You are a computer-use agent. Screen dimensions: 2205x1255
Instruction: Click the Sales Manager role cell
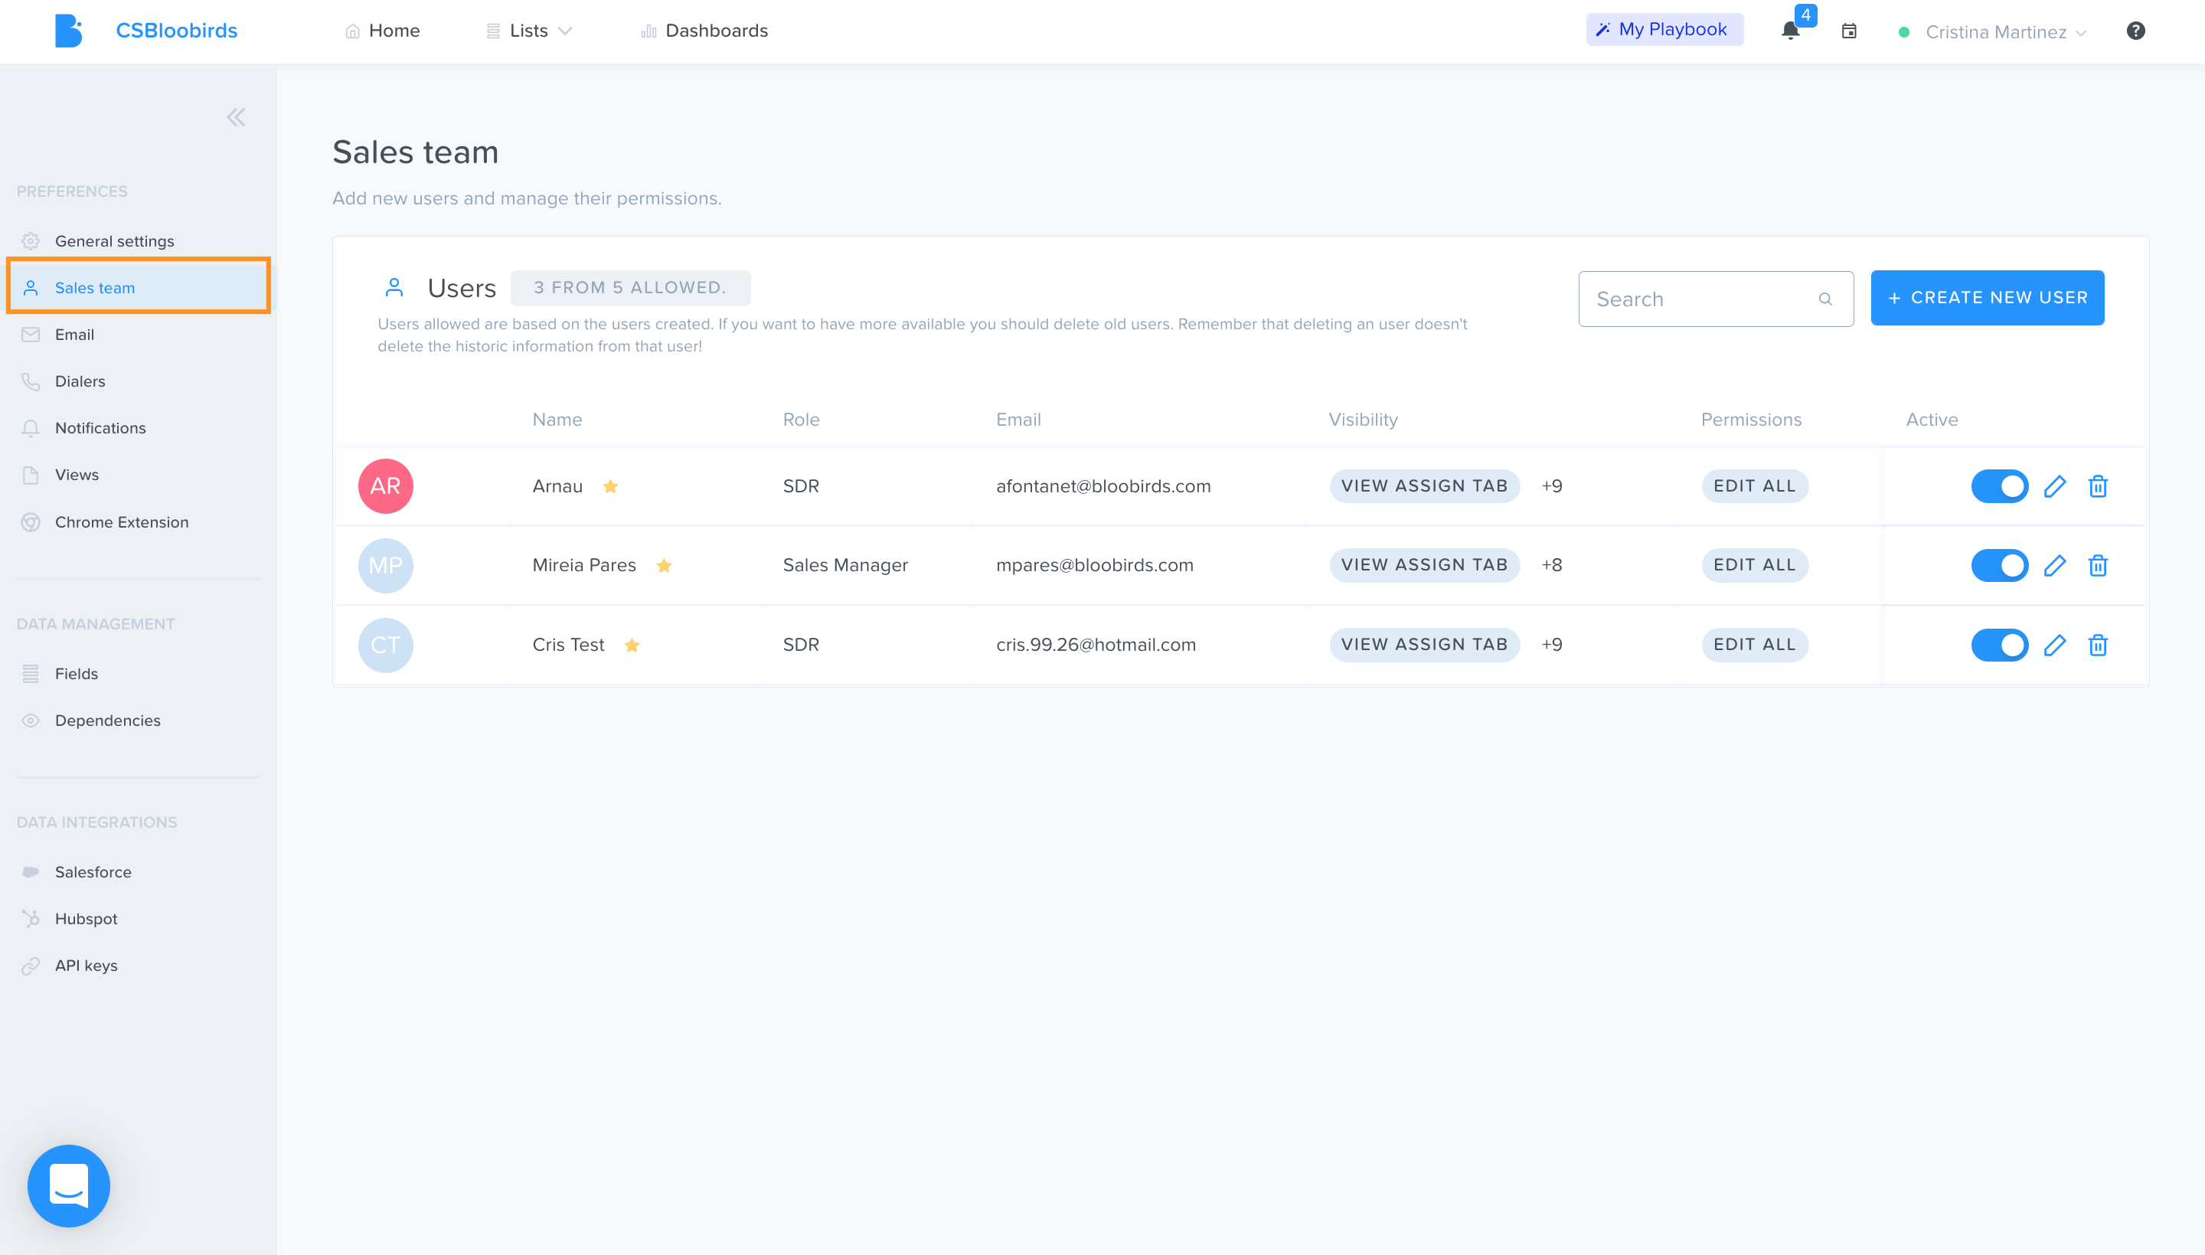click(x=845, y=565)
